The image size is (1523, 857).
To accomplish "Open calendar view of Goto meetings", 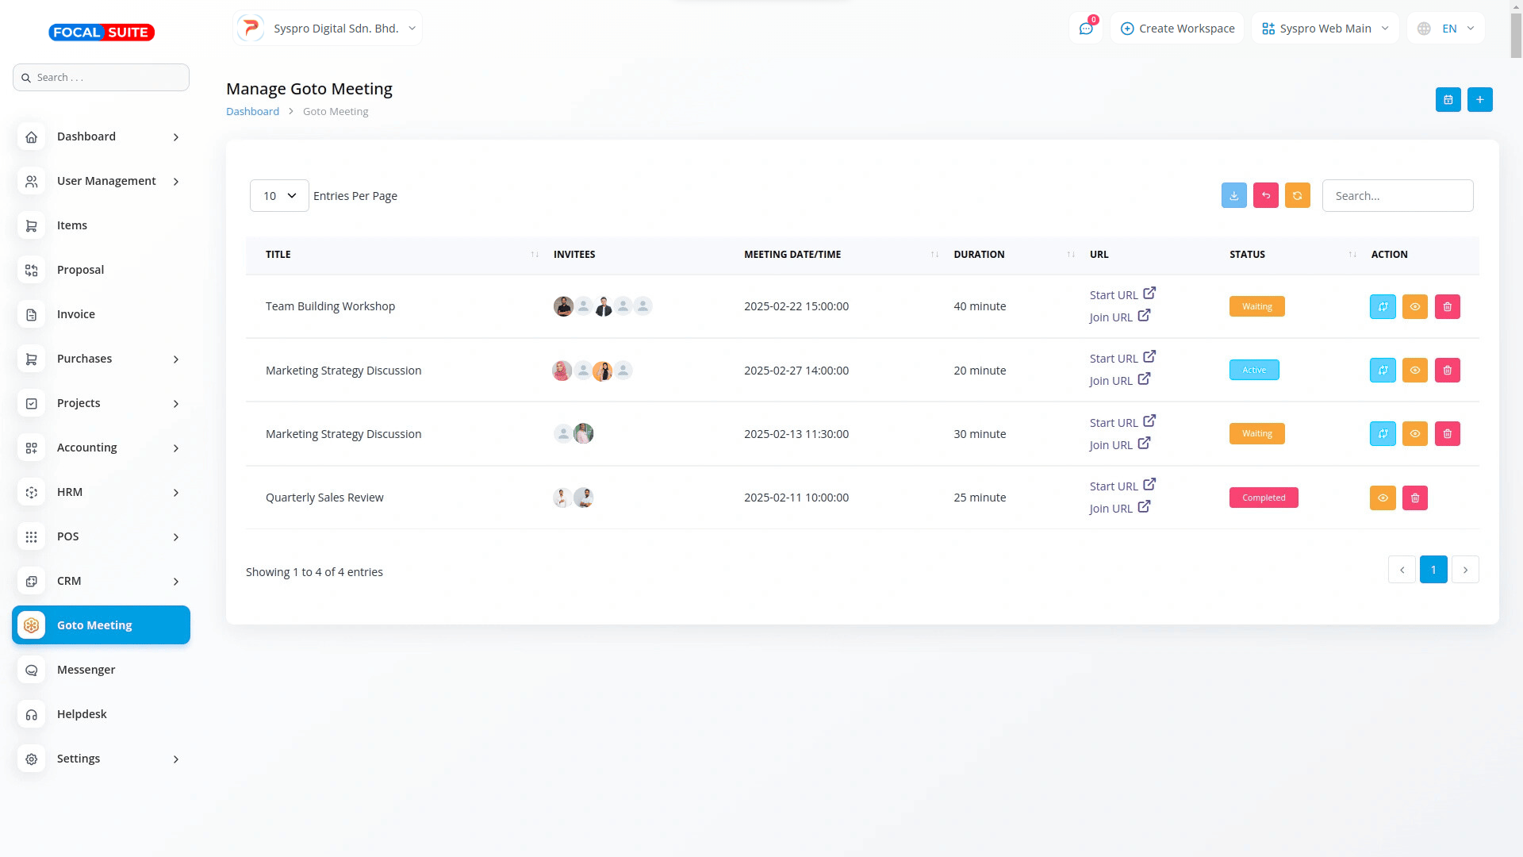I will 1448,100.
